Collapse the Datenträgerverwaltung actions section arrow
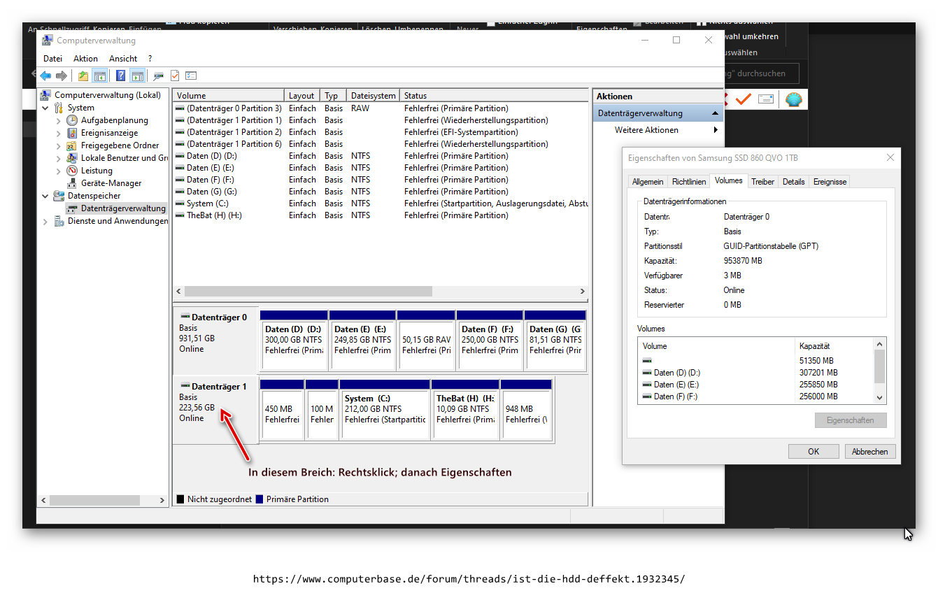 click(715, 113)
